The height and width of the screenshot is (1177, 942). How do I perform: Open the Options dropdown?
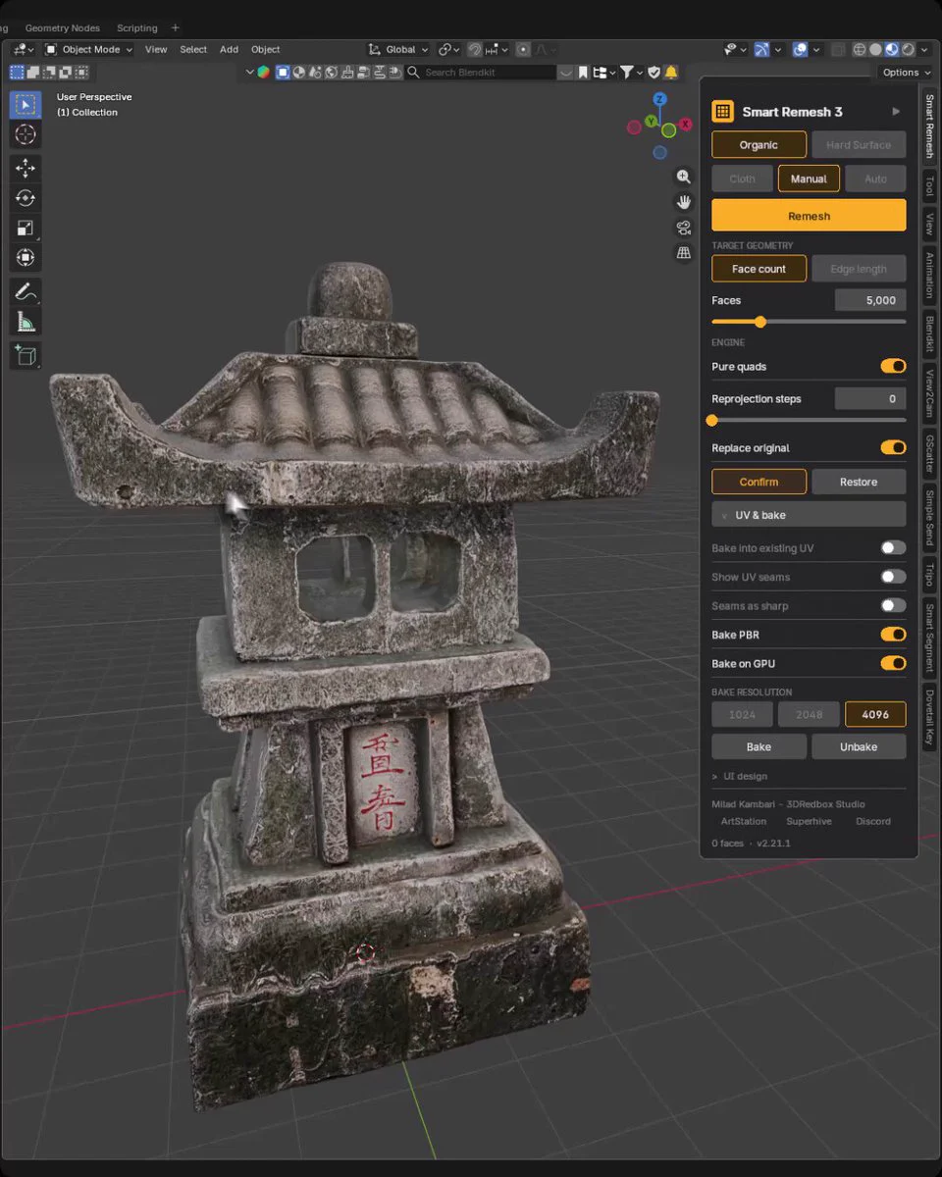point(906,72)
